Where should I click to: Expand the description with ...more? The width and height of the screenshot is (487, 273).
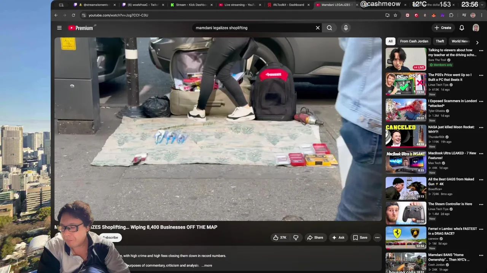[207, 265]
